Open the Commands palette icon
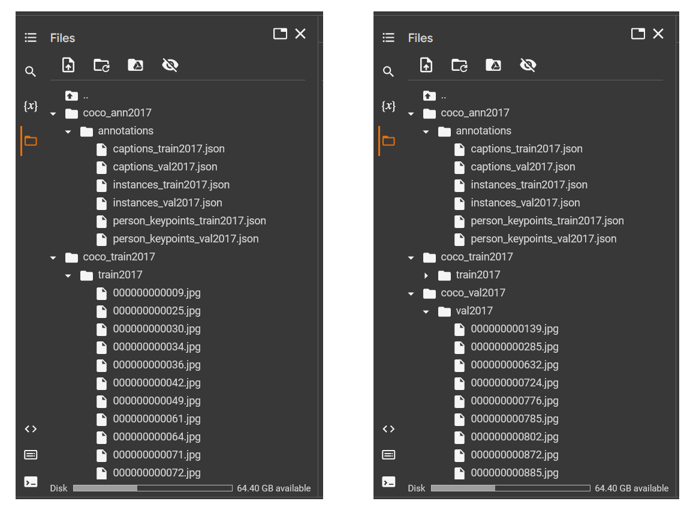The image size is (696, 513). pyautogui.click(x=31, y=455)
